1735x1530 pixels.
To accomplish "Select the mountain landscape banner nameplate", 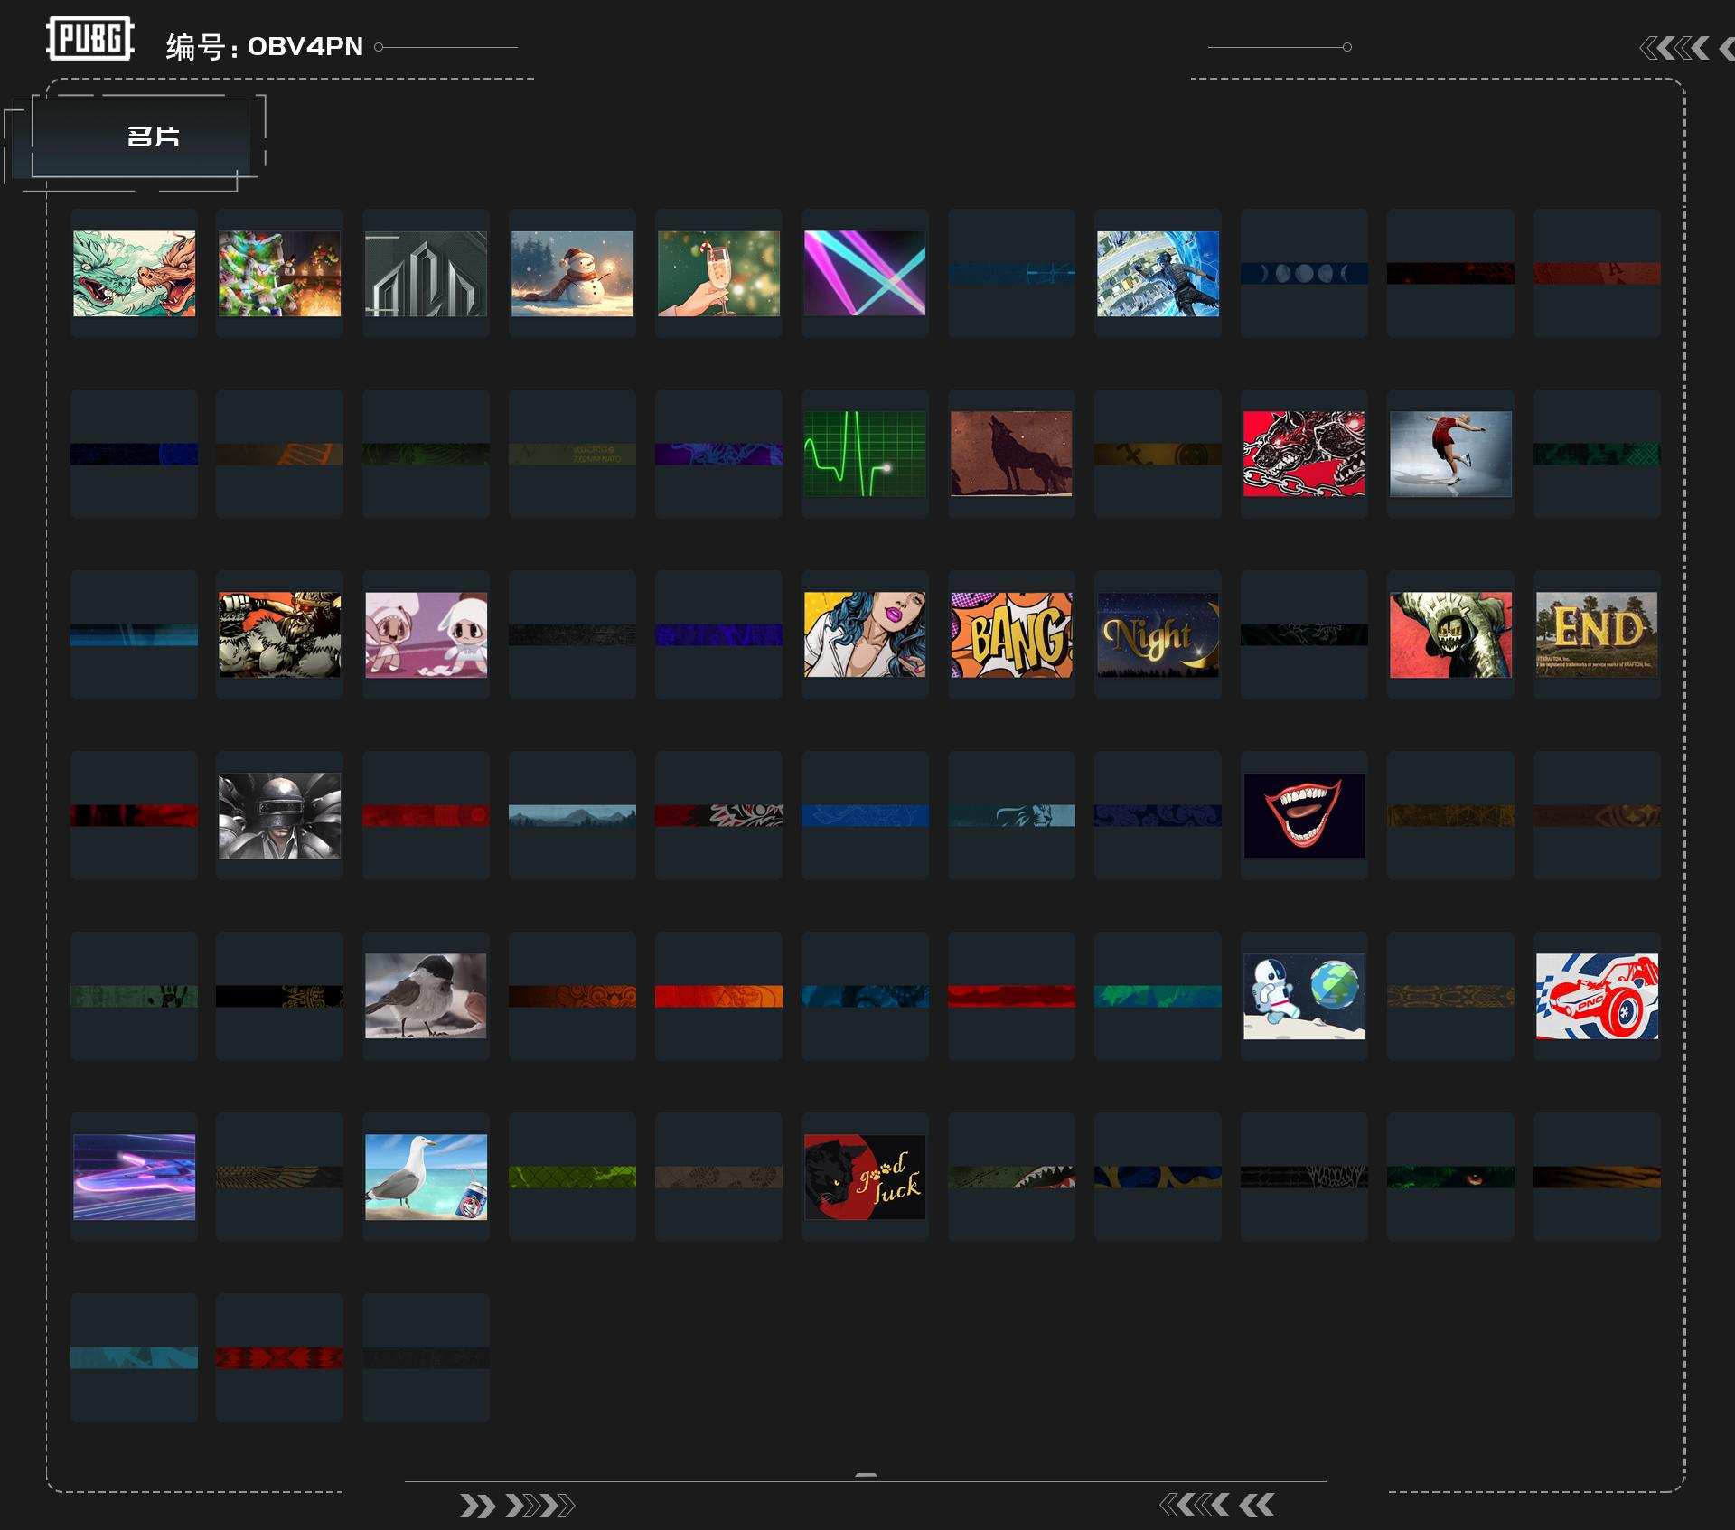I will point(573,815).
